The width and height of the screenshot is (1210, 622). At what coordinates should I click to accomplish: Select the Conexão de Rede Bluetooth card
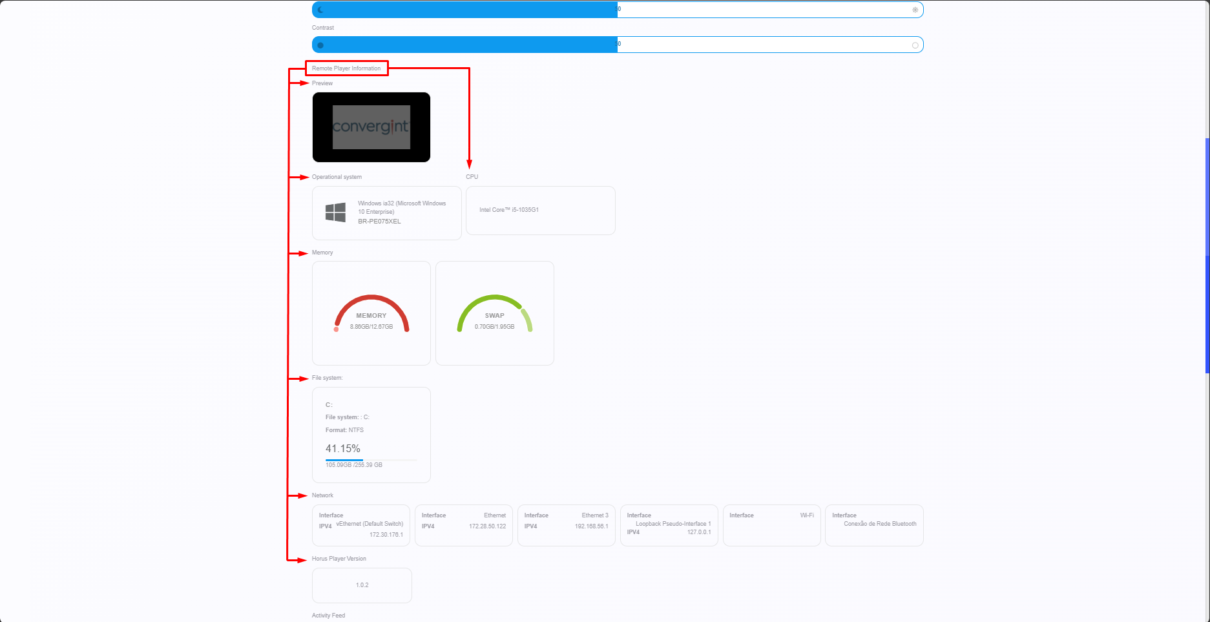point(874,525)
